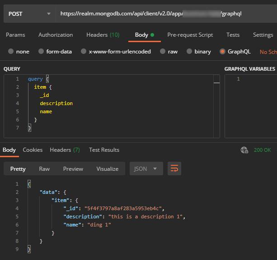
Task: Click the Visualize response button
Action: tap(107, 169)
